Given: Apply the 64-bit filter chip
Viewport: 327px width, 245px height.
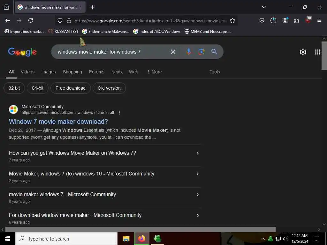Looking at the screenshot, I should pyautogui.click(x=38, y=88).
